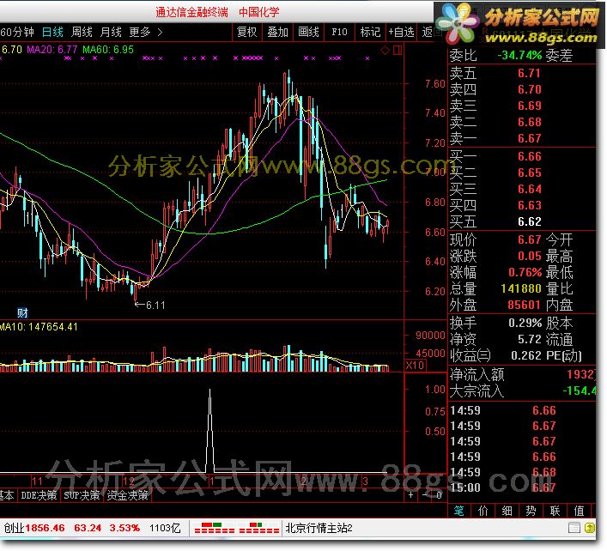
Task: Click 外盘 value 85601
Action: [524, 305]
